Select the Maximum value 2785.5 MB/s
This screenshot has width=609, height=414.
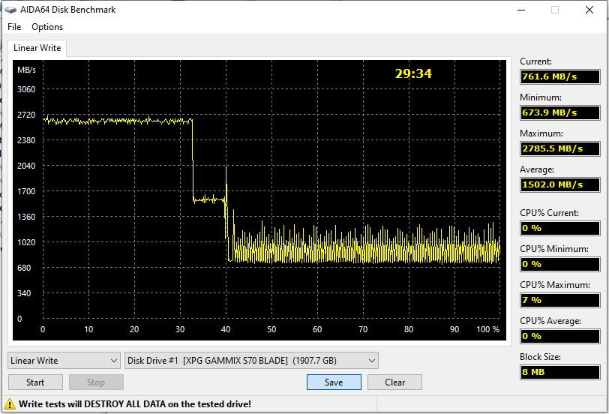560,148
